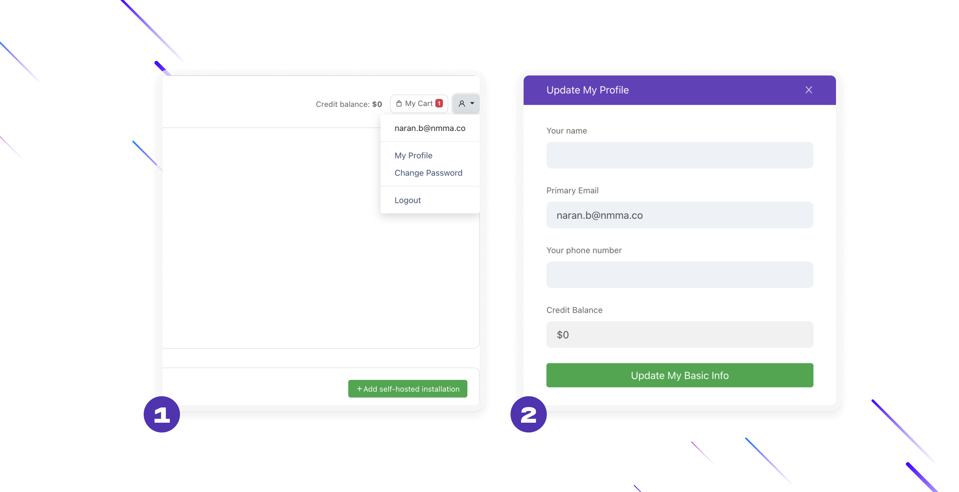Close the Update My Profile dialog
Image resolution: width=959 pixels, height=492 pixels.
[x=808, y=90]
